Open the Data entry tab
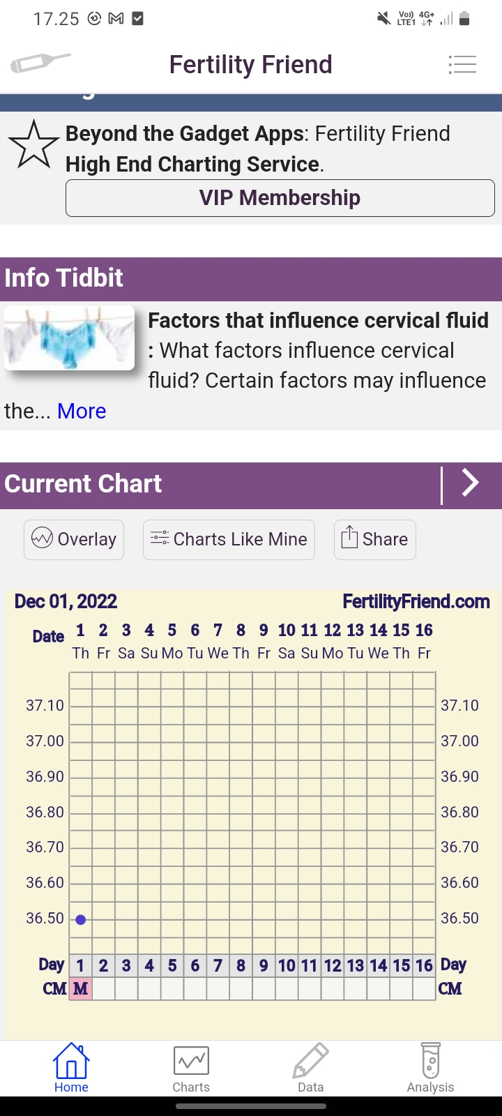This screenshot has height=1116, width=502. tap(310, 1067)
